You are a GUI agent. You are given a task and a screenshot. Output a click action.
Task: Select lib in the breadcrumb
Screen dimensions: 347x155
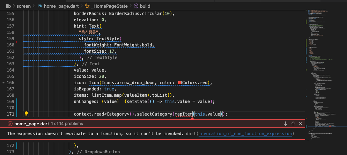pyautogui.click(x=8, y=6)
